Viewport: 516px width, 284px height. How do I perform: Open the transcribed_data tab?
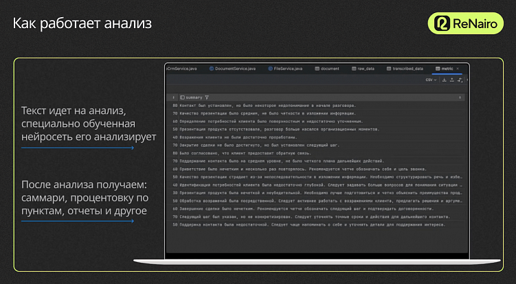click(405, 69)
